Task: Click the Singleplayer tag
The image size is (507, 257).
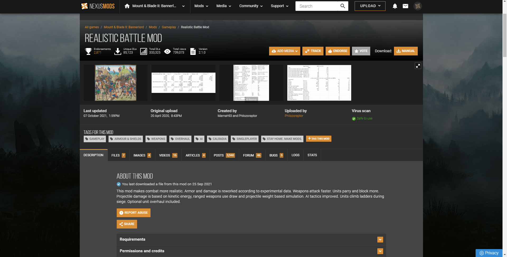Action: pyautogui.click(x=245, y=139)
